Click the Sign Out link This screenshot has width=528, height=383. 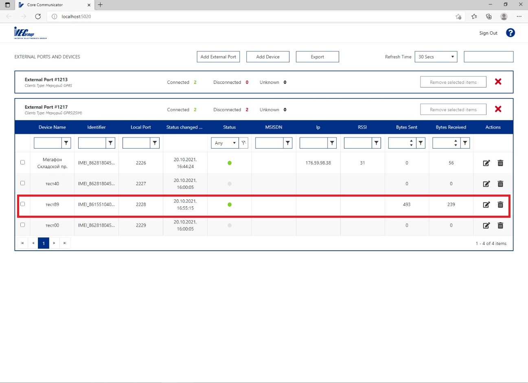[488, 33]
